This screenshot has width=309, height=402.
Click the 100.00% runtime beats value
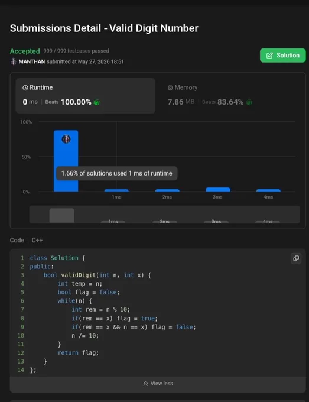[x=76, y=102]
